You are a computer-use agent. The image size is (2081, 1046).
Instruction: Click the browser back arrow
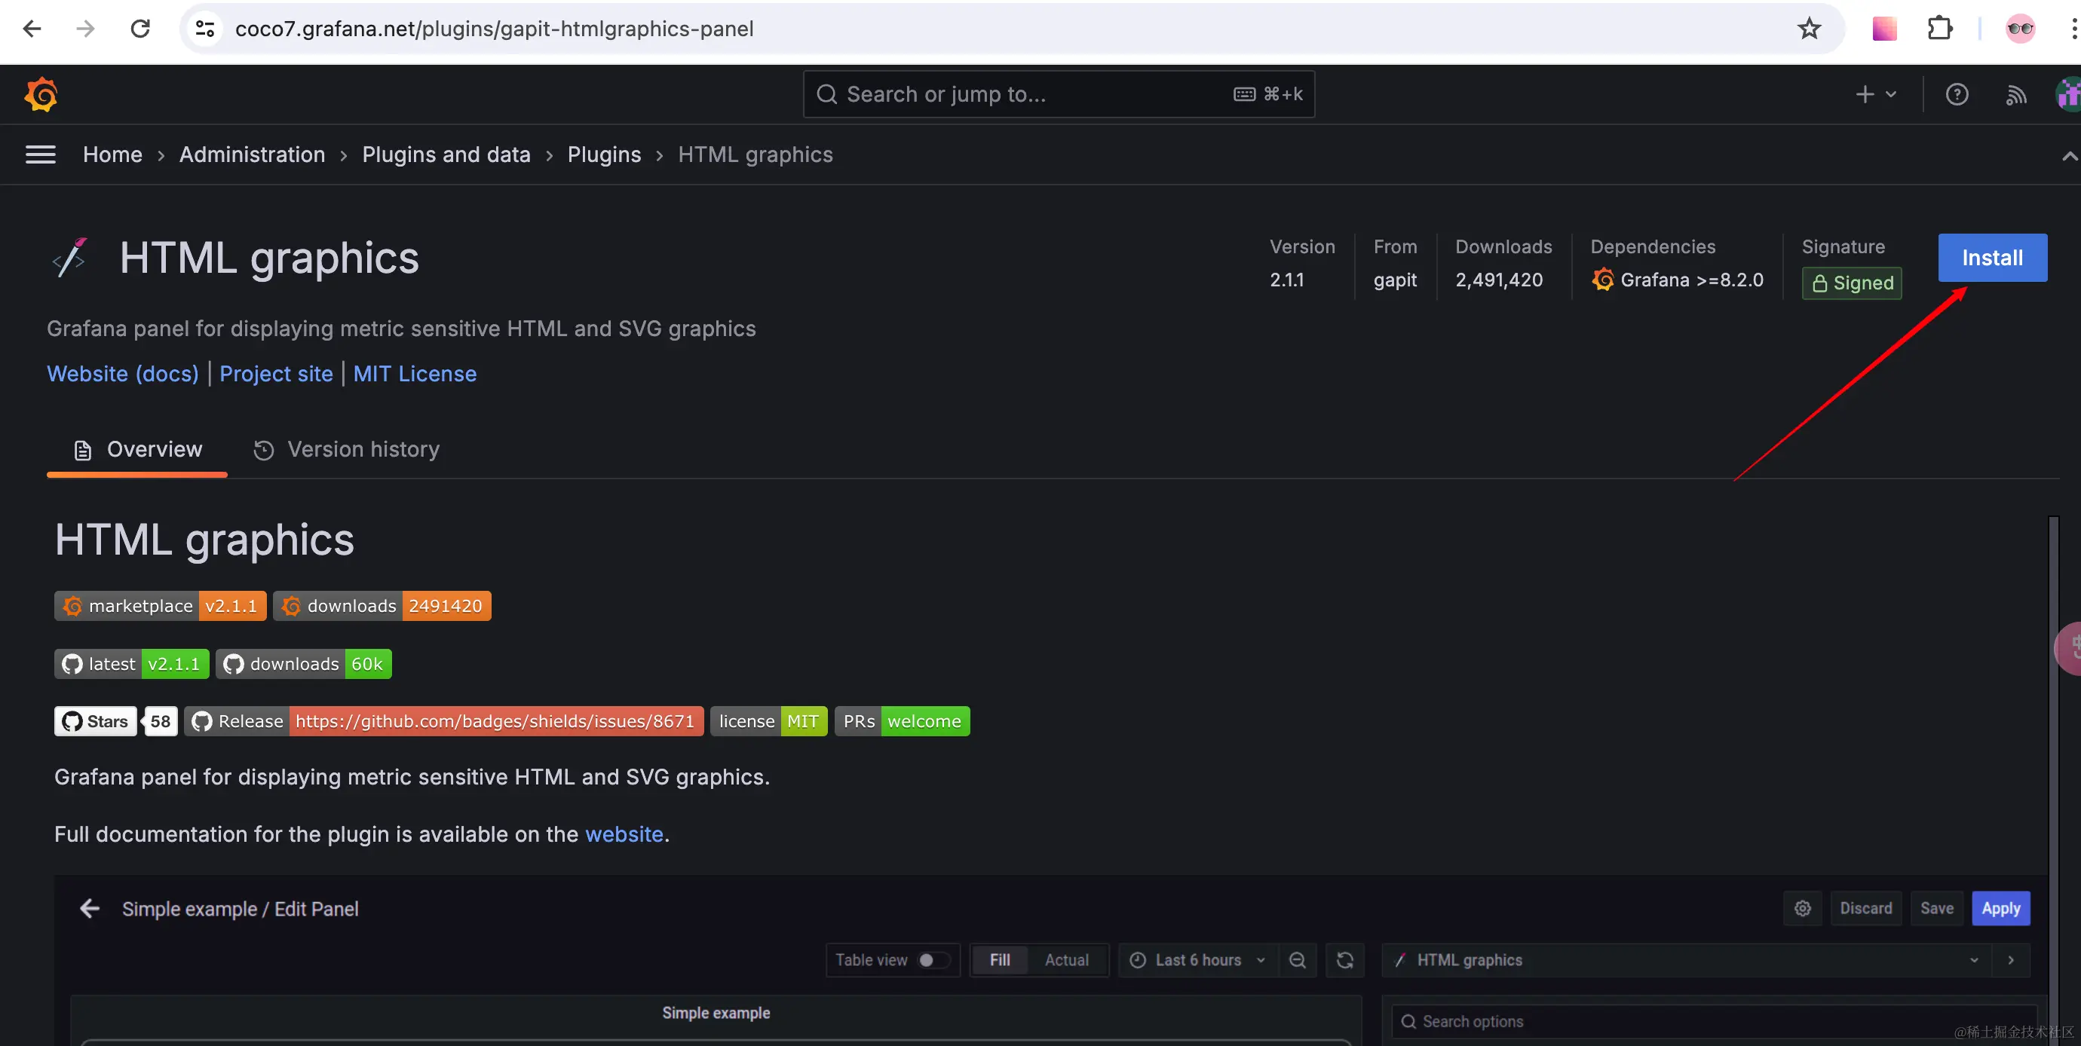click(32, 29)
